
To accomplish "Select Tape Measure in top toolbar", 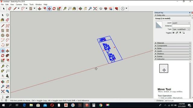I will point(65,9).
